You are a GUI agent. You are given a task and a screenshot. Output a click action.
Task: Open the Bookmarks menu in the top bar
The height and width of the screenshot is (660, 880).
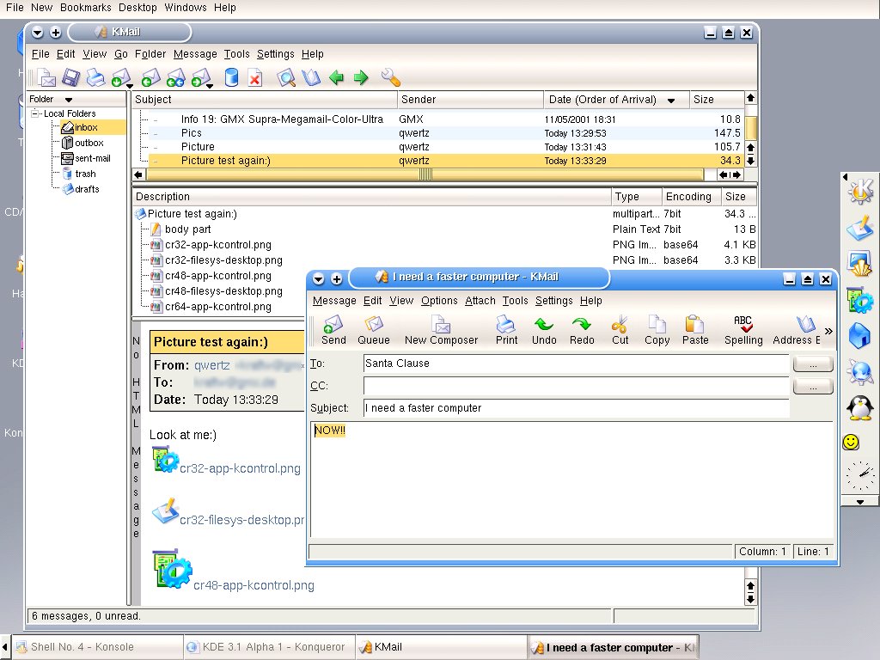tap(86, 7)
